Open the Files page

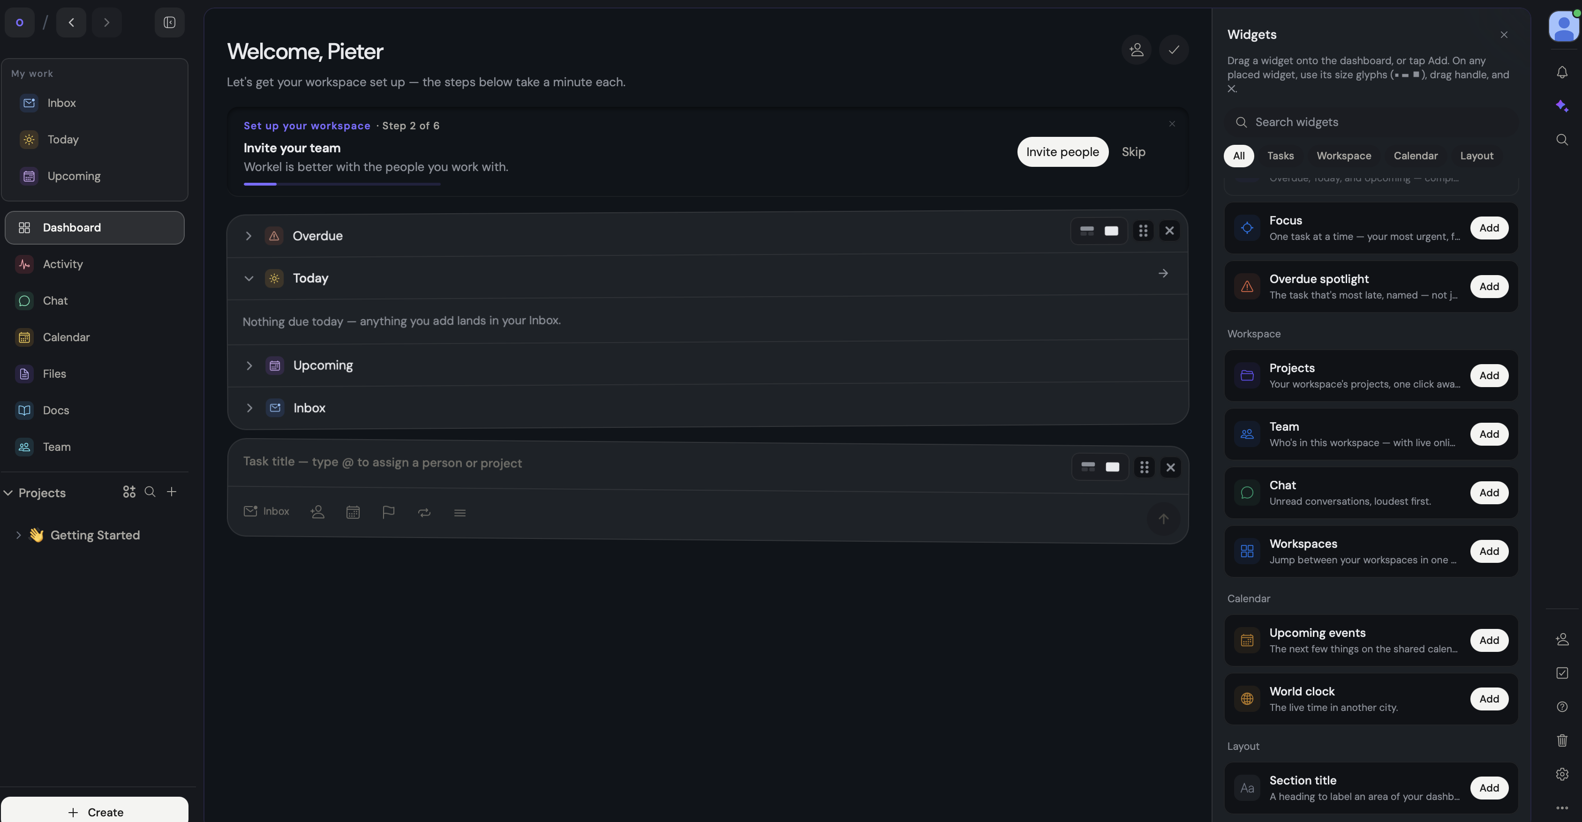pos(95,374)
